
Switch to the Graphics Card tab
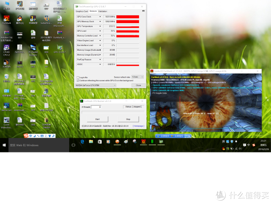point(82,11)
